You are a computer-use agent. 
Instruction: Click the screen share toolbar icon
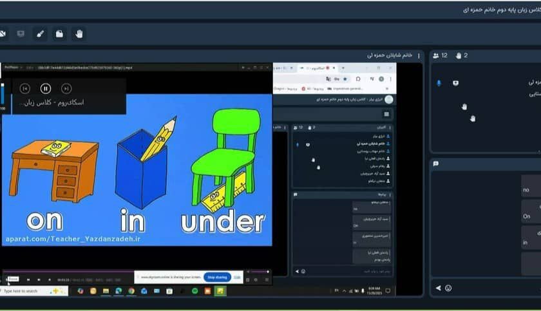point(21,33)
